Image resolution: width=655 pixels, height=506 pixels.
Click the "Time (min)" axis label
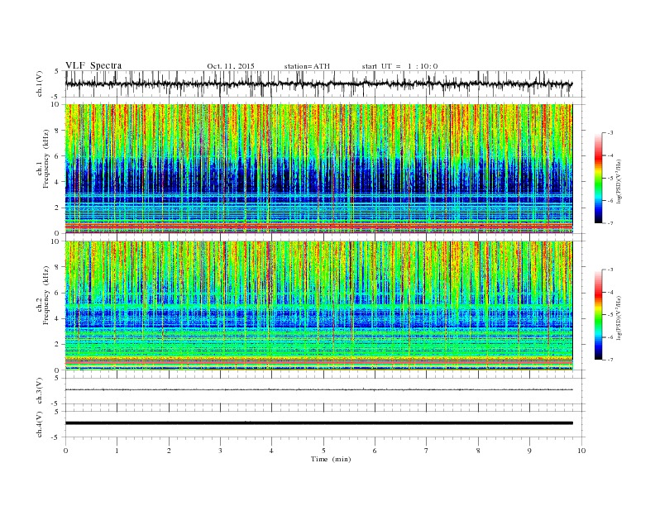click(331, 459)
